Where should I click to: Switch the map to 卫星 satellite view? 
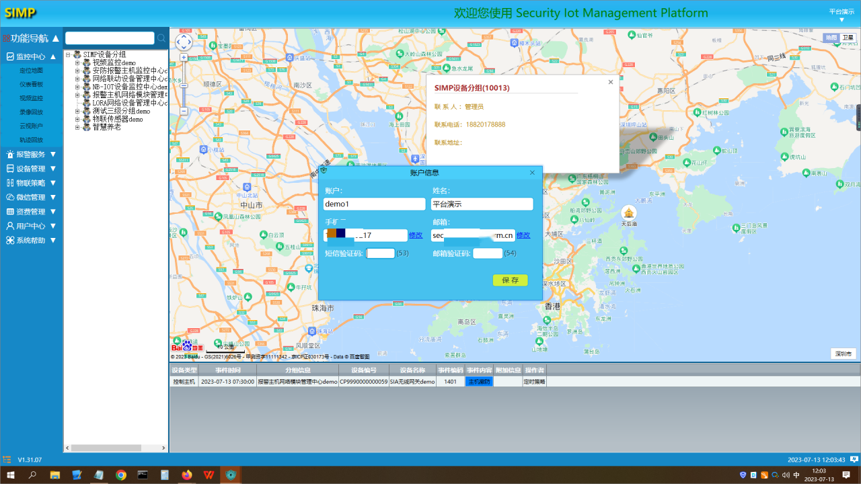click(x=848, y=38)
